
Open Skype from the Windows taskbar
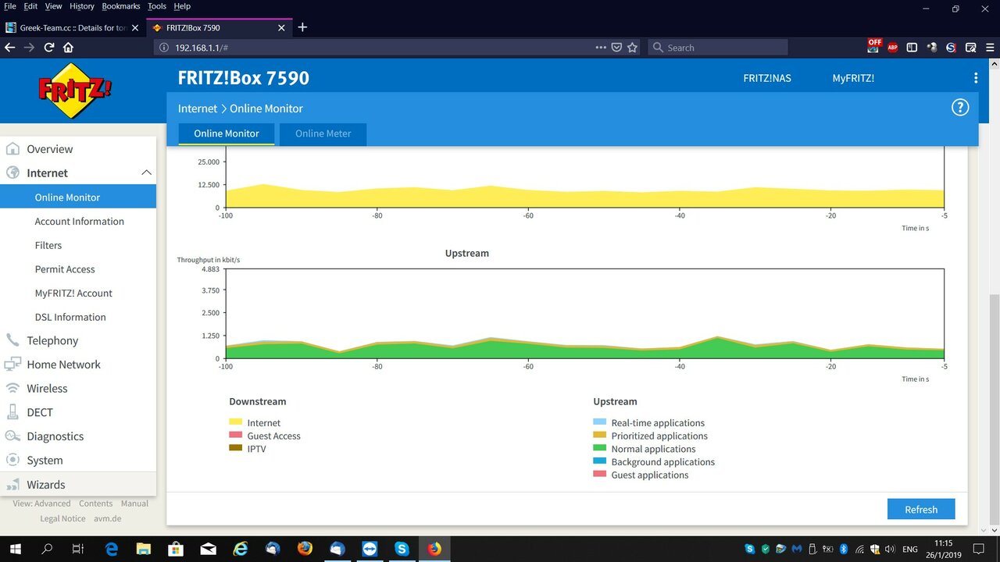402,549
